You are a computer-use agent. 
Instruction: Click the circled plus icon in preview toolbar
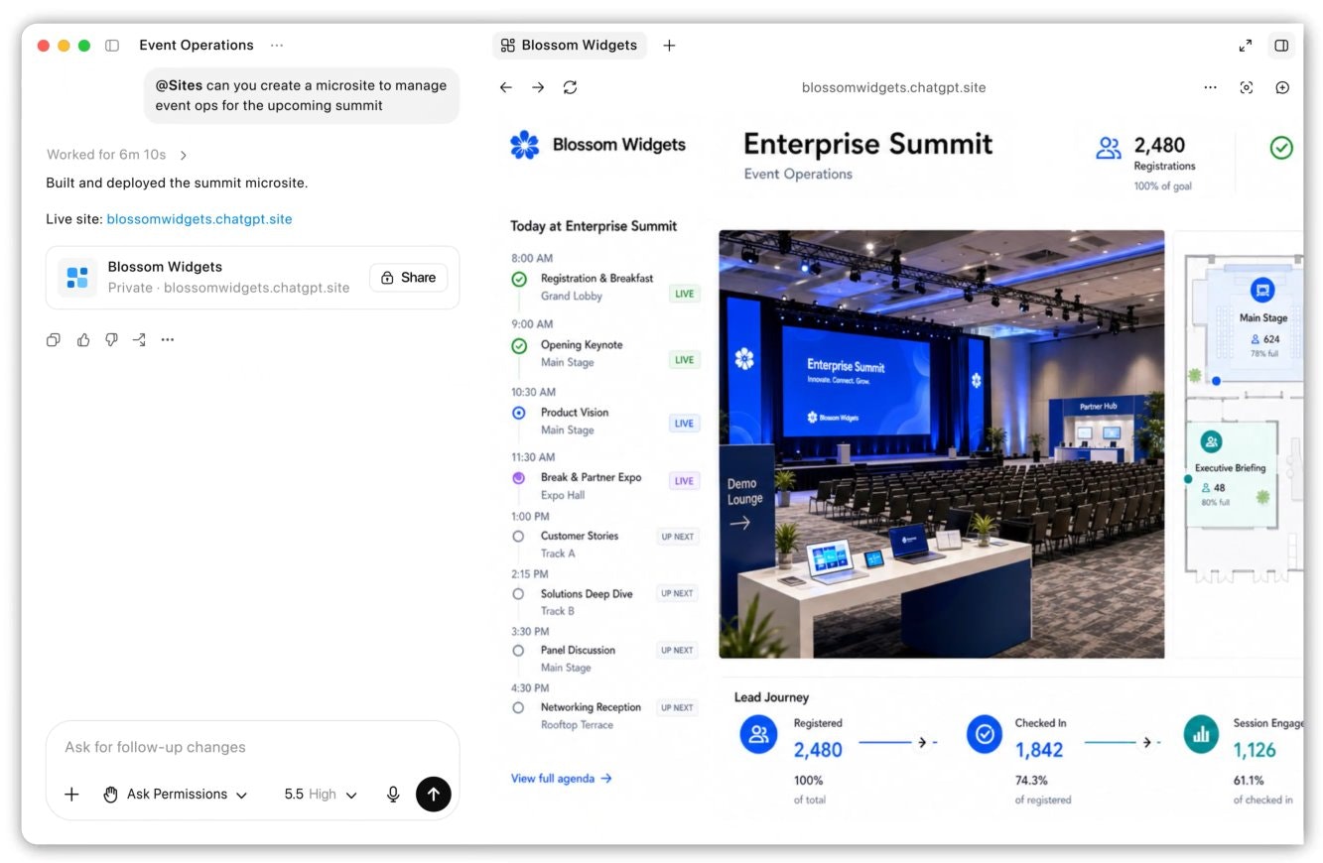tap(1282, 87)
